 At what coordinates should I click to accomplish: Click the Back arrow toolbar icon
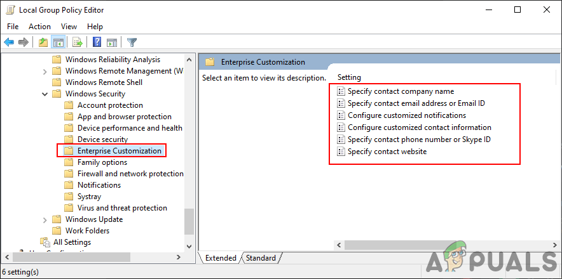9,42
